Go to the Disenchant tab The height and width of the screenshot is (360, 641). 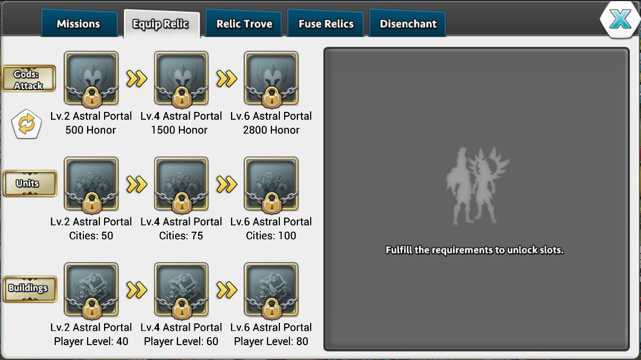coord(408,24)
